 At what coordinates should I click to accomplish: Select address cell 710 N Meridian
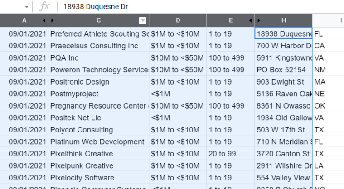click(283, 142)
